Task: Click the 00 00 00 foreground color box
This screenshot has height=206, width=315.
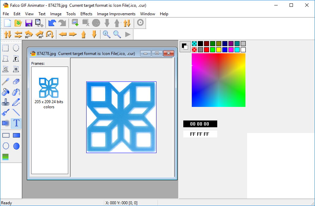Action: [x=200, y=124]
